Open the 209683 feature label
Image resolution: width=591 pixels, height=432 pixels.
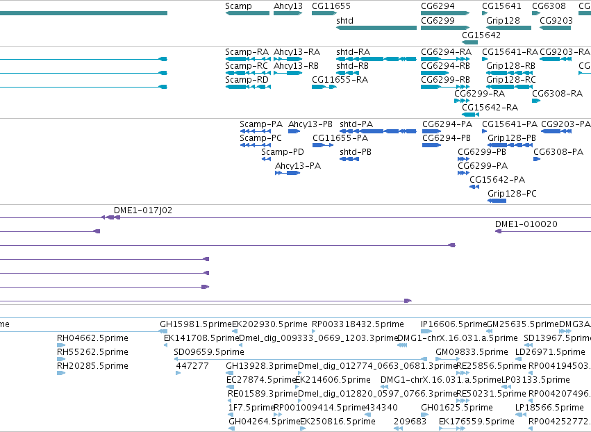tap(410, 422)
